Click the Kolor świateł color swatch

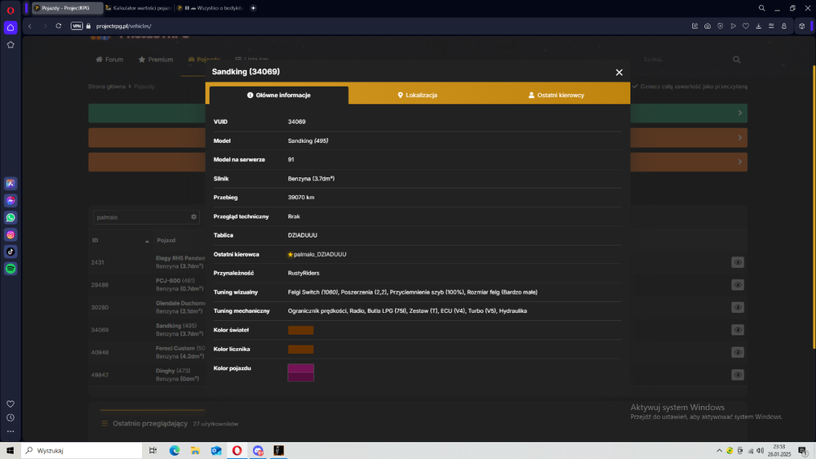(x=301, y=330)
